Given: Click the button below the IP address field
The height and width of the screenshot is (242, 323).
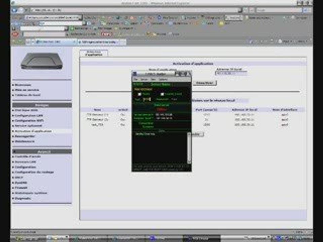Looking at the screenshot, I should click(205, 83).
